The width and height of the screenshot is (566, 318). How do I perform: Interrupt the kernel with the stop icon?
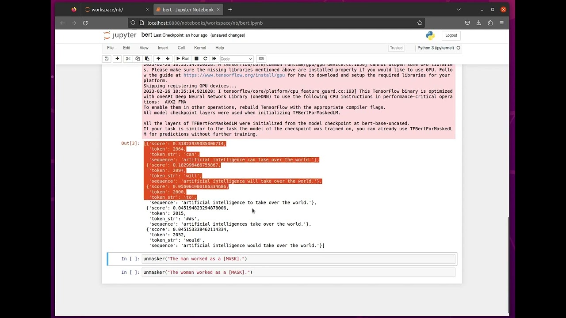pos(196,59)
